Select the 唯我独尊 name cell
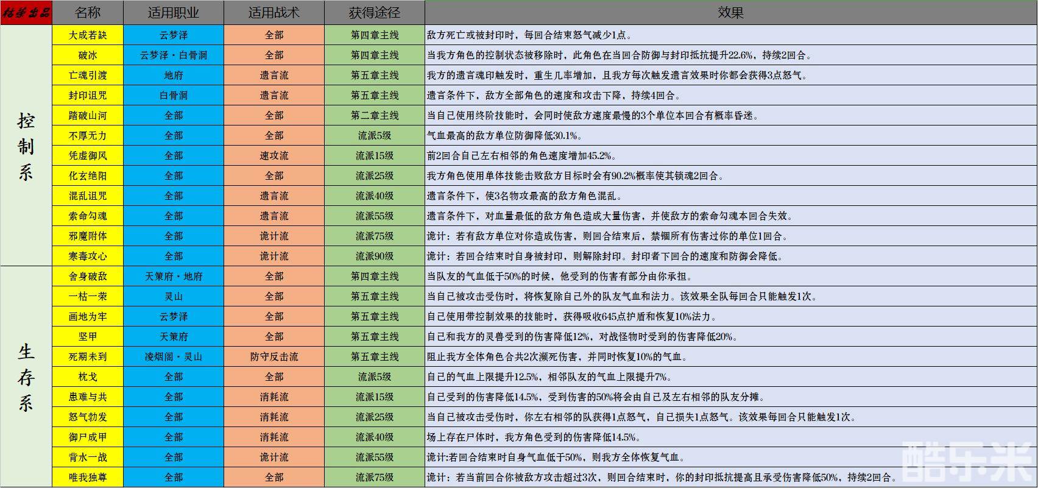Image resolution: width=1038 pixels, height=488 pixels. click(x=88, y=478)
